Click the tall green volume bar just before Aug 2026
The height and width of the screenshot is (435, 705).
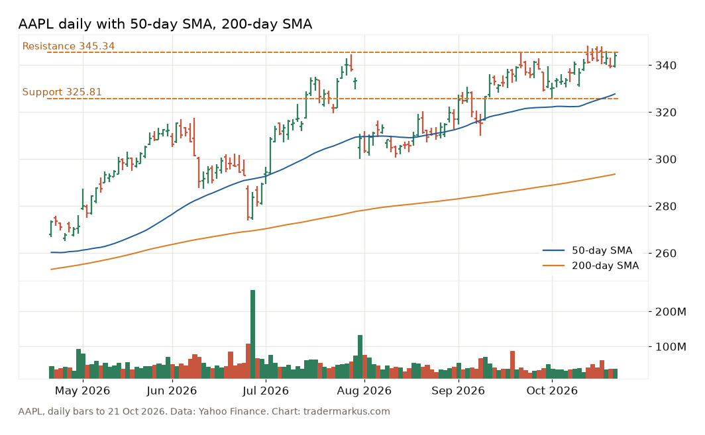tap(360, 357)
